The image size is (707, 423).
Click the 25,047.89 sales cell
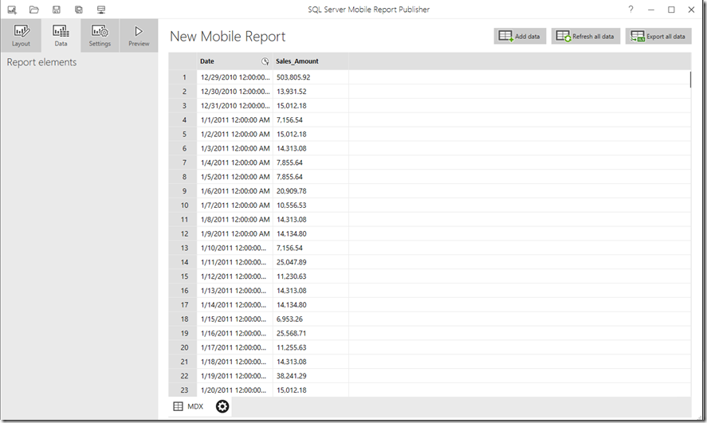(310, 262)
